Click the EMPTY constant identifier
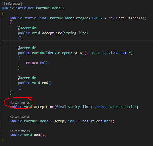The width and height of the screenshot is (153, 146). coord(97,18)
